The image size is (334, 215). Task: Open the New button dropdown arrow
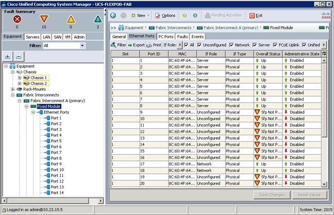(x=148, y=15)
